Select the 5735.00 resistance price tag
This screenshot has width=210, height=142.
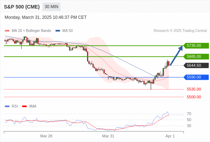196,46
